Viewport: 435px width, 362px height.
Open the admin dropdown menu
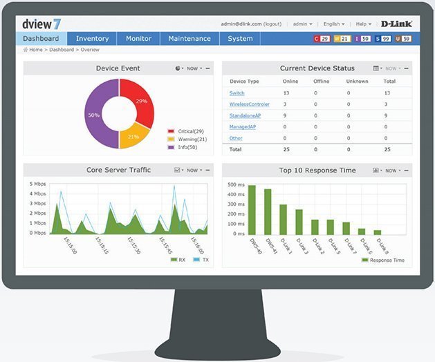(302, 24)
